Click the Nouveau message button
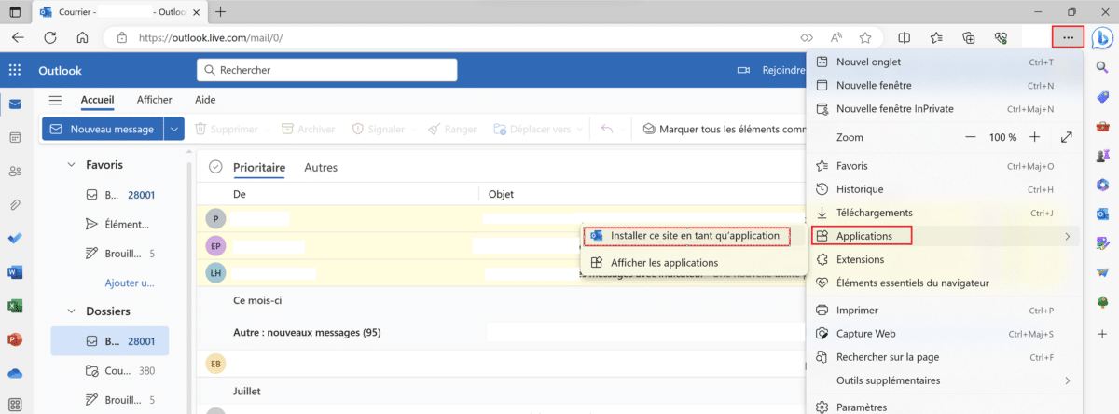 coord(103,130)
